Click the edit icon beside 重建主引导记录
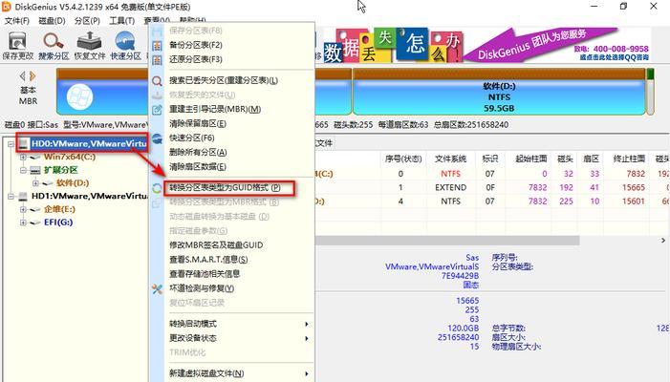 (158, 110)
